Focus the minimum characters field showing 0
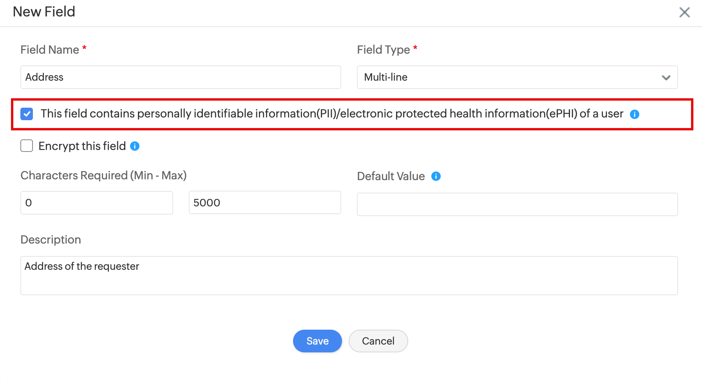Viewport: 702px width, 379px height. click(96, 203)
